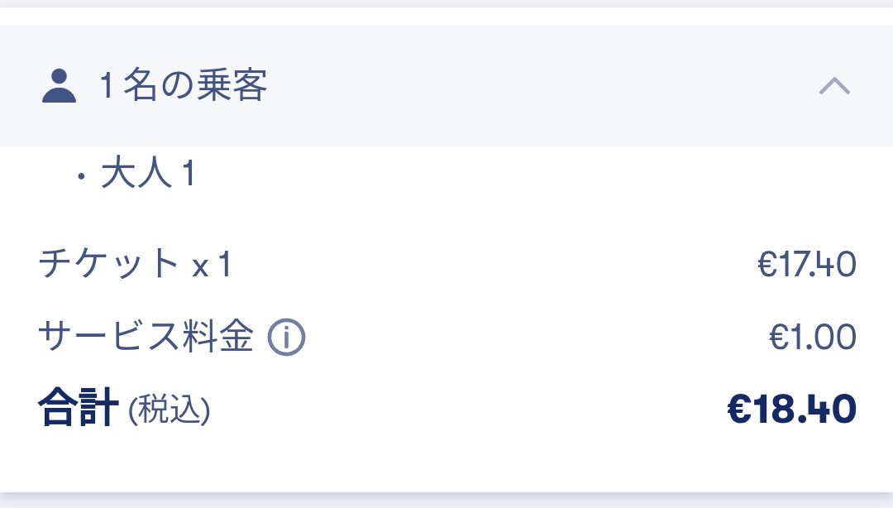Click the €1.00 service fee amount
The height and width of the screenshot is (508, 893).
point(812,337)
